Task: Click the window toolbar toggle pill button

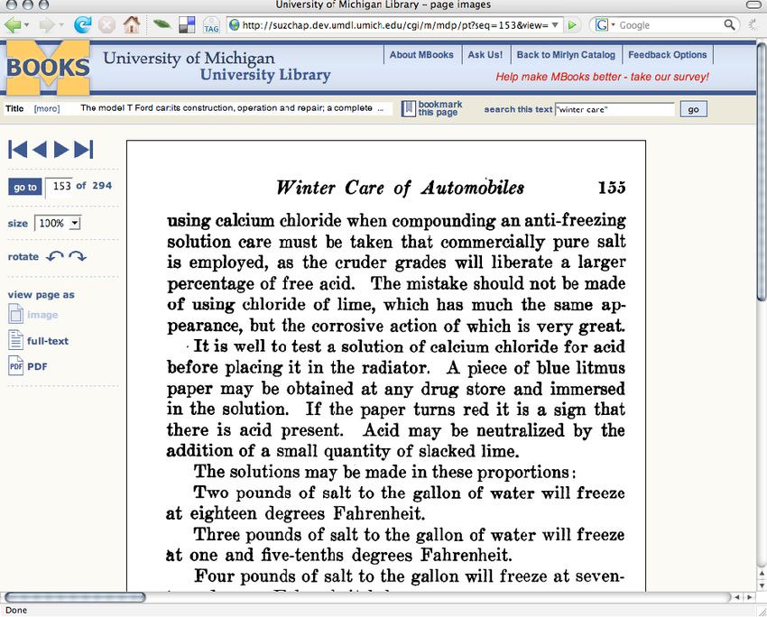Action: (x=754, y=5)
